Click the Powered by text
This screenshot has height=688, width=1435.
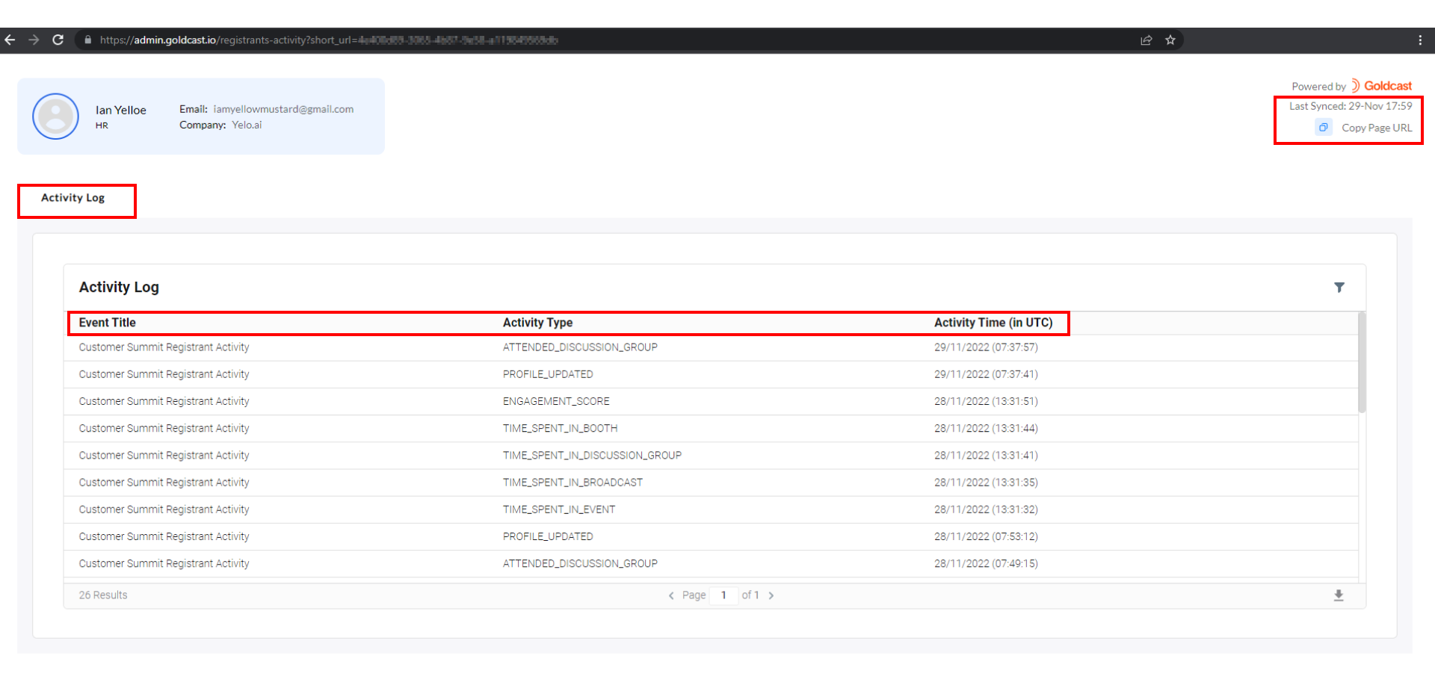click(1318, 87)
